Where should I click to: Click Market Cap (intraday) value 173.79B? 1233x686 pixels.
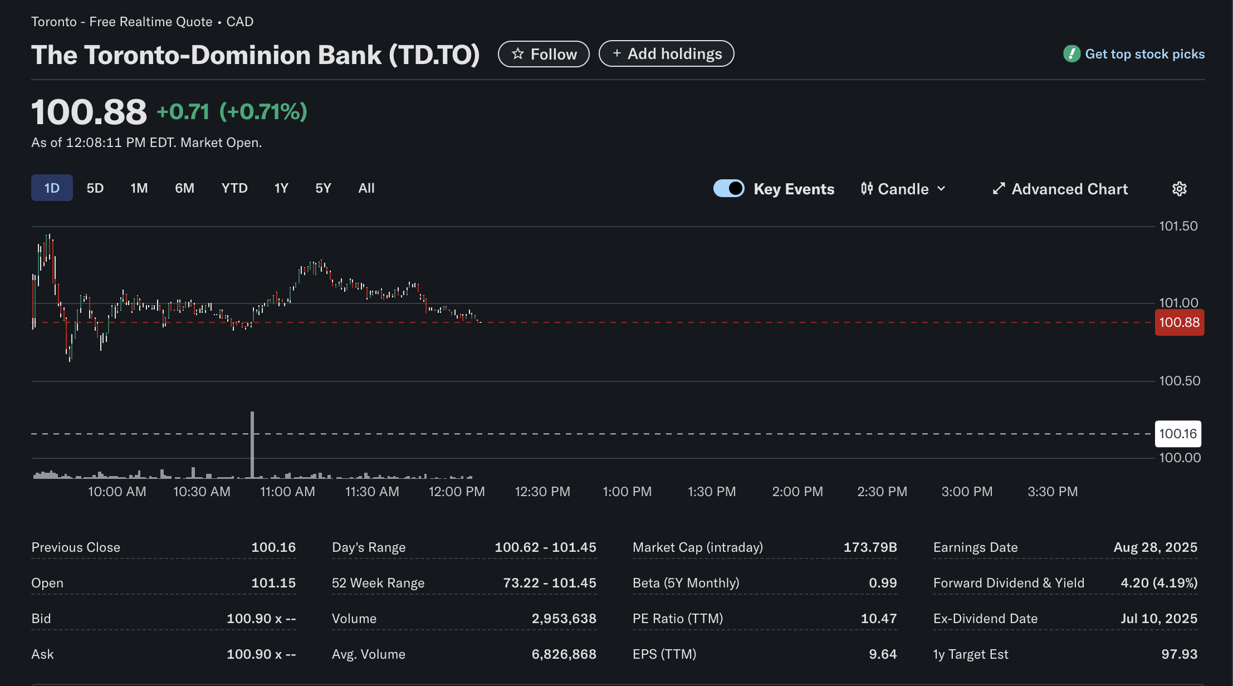[870, 547]
